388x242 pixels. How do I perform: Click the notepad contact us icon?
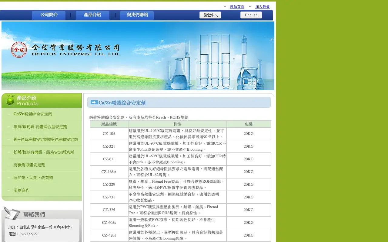click(12, 214)
